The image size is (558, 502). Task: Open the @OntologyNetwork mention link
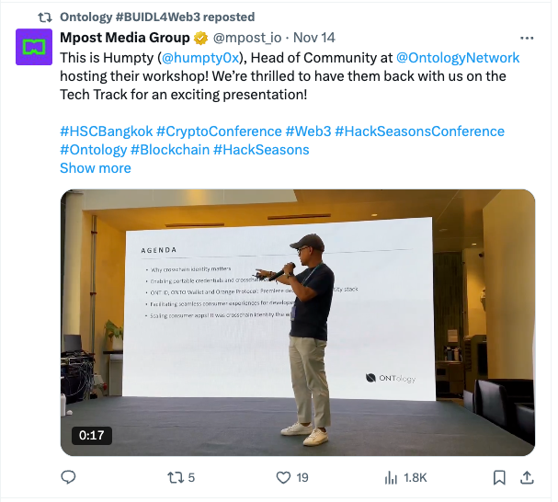point(458,57)
